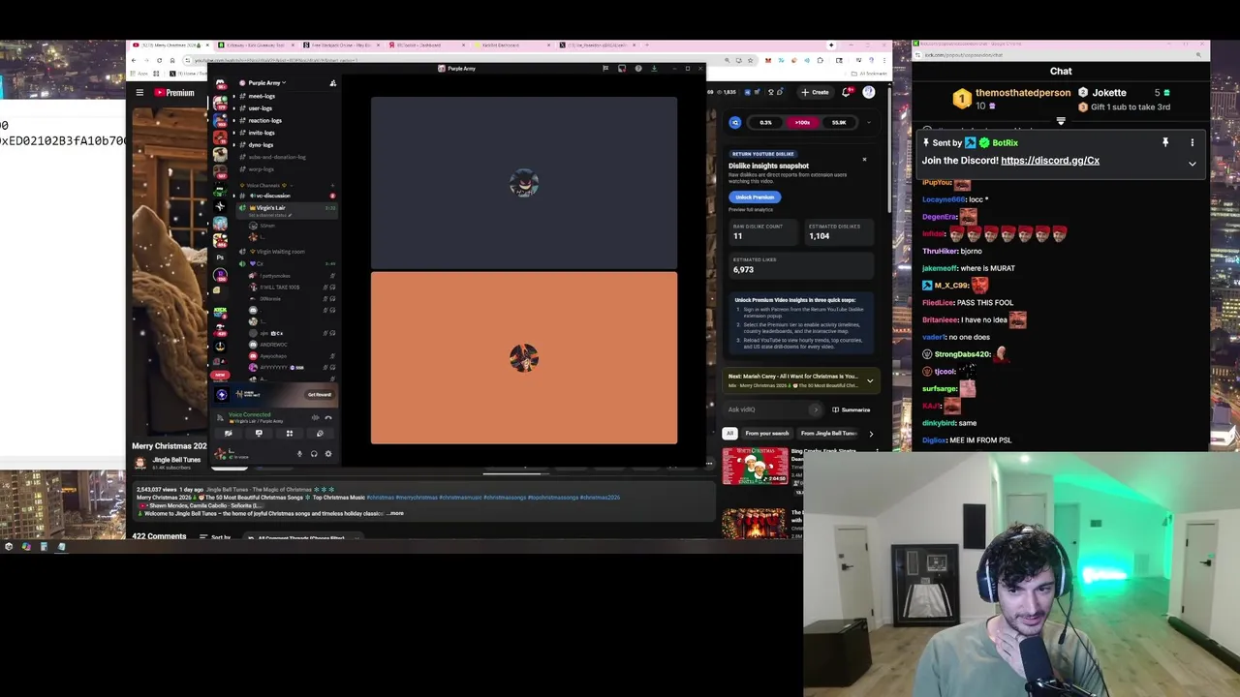Open Discord help question mark icon
The image size is (1240, 697).
(637, 68)
